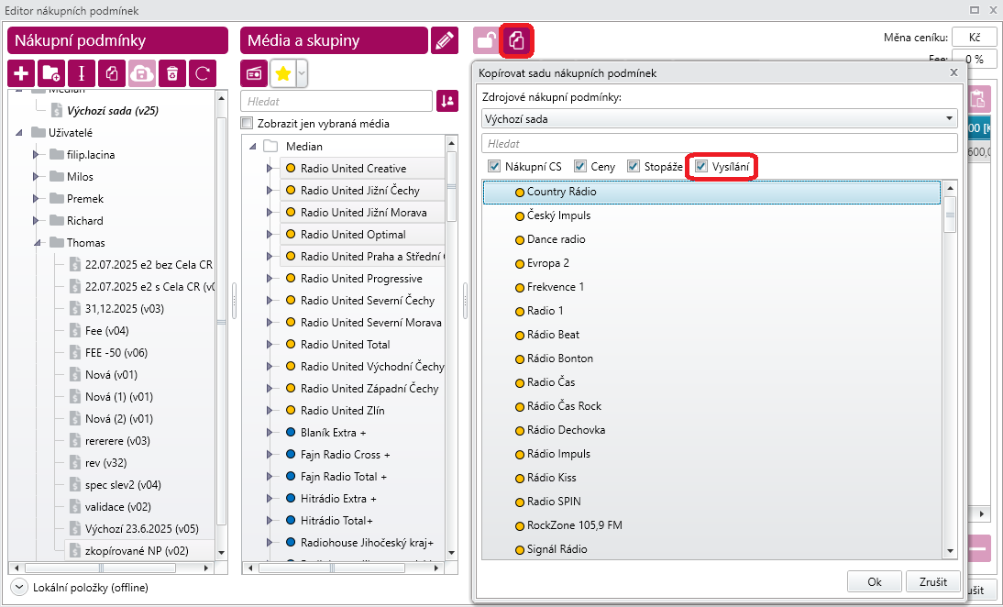Click the delete trash bin icon

tap(171, 73)
